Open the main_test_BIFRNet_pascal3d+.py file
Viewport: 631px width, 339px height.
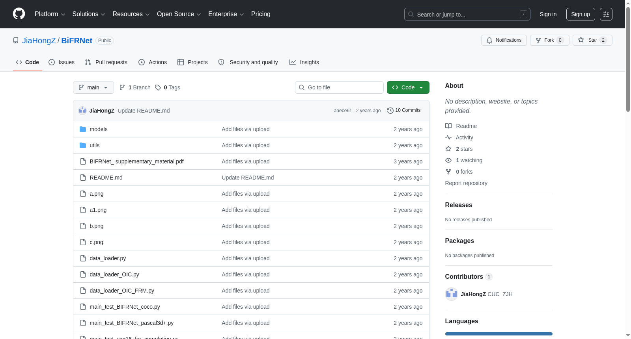[x=132, y=323]
